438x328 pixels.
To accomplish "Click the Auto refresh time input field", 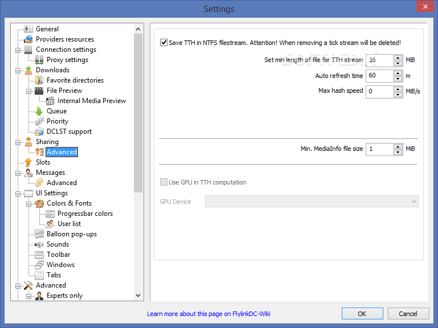I will tap(380, 76).
